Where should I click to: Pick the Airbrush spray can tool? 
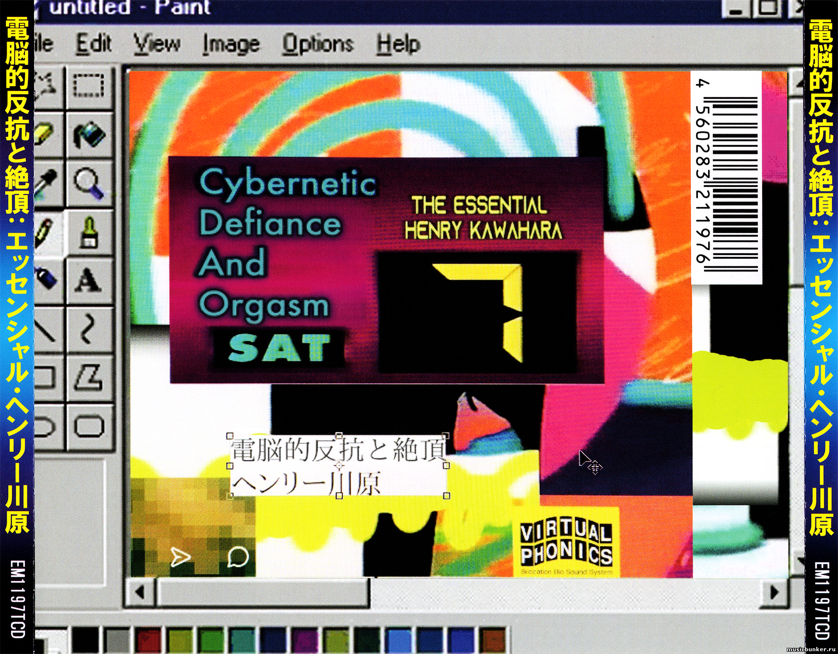(47, 280)
